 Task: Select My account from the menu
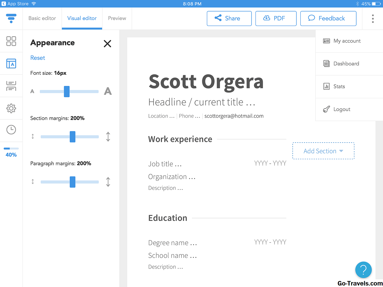point(347,41)
